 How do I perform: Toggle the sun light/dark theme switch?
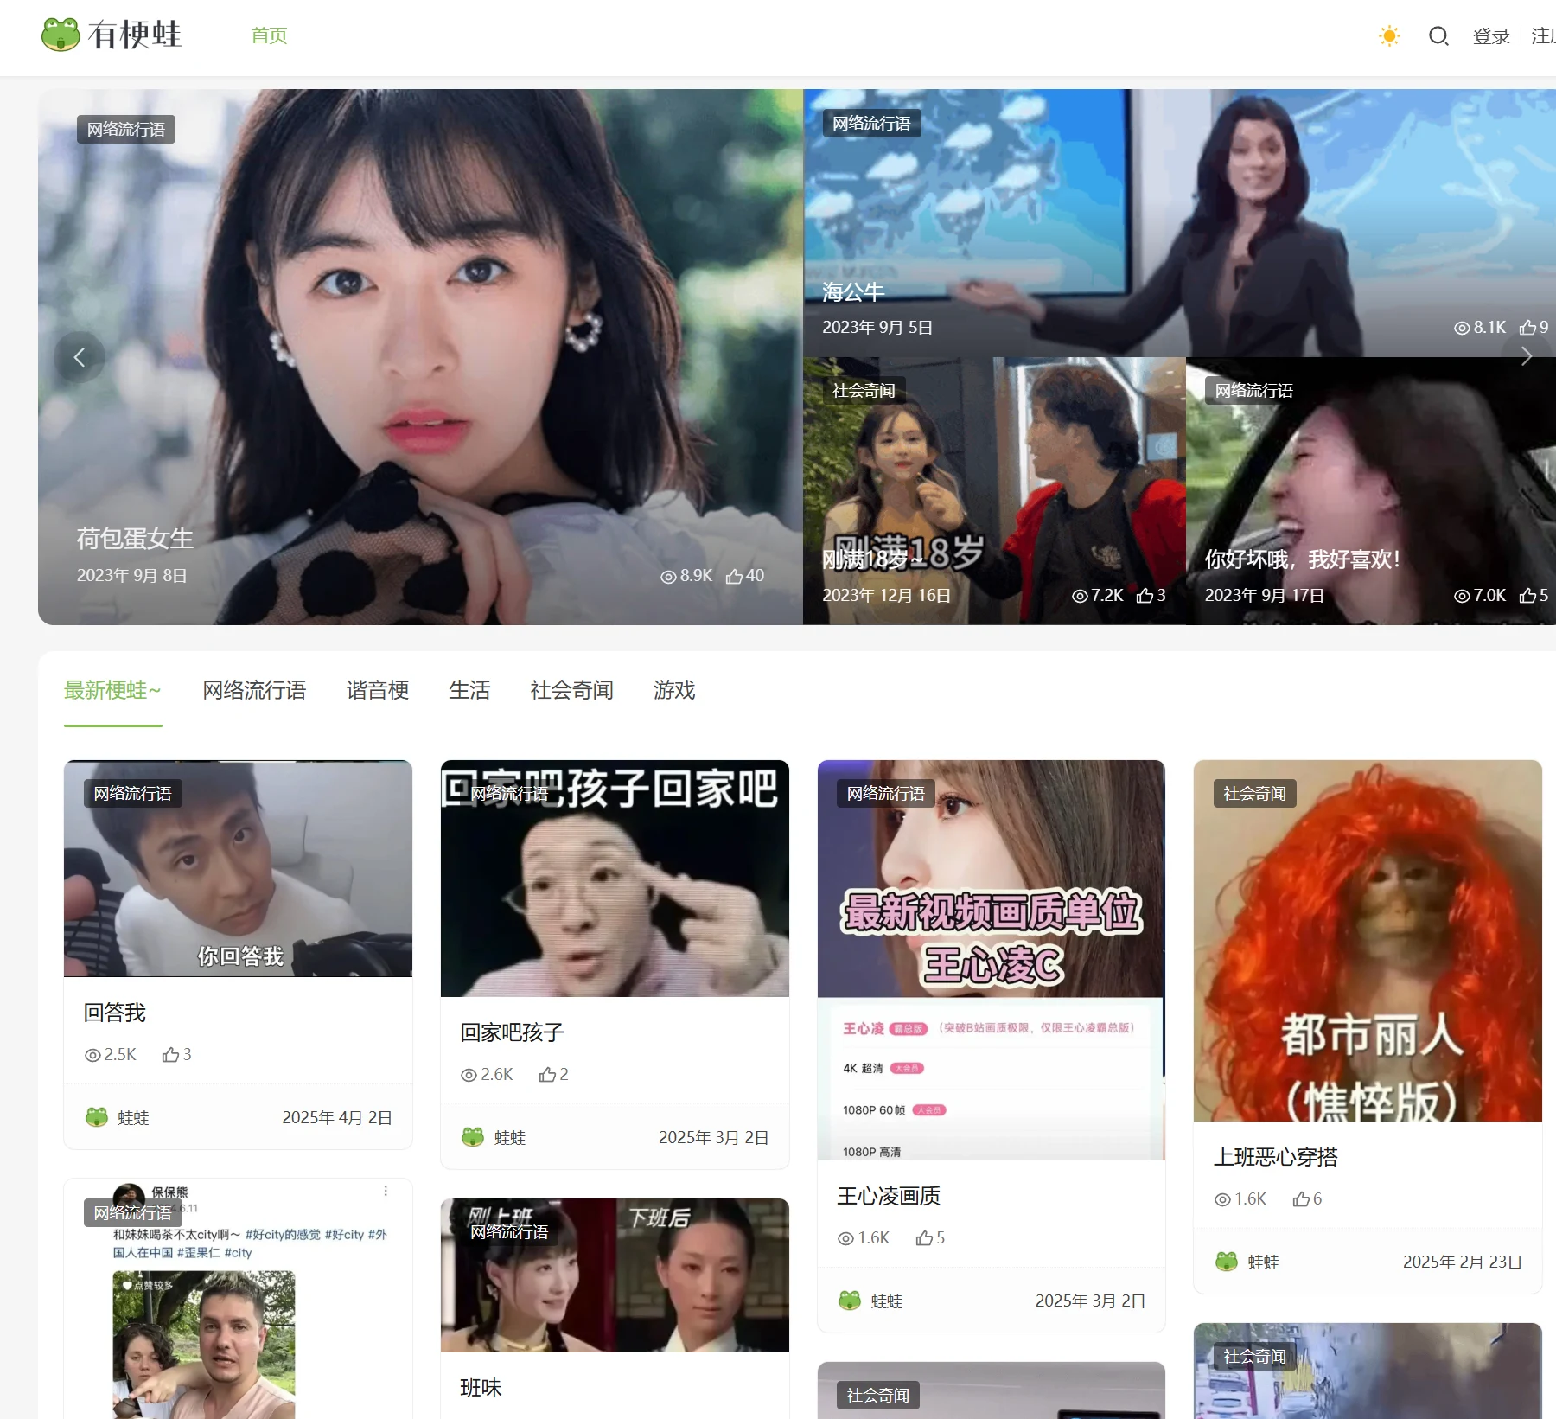click(1389, 35)
